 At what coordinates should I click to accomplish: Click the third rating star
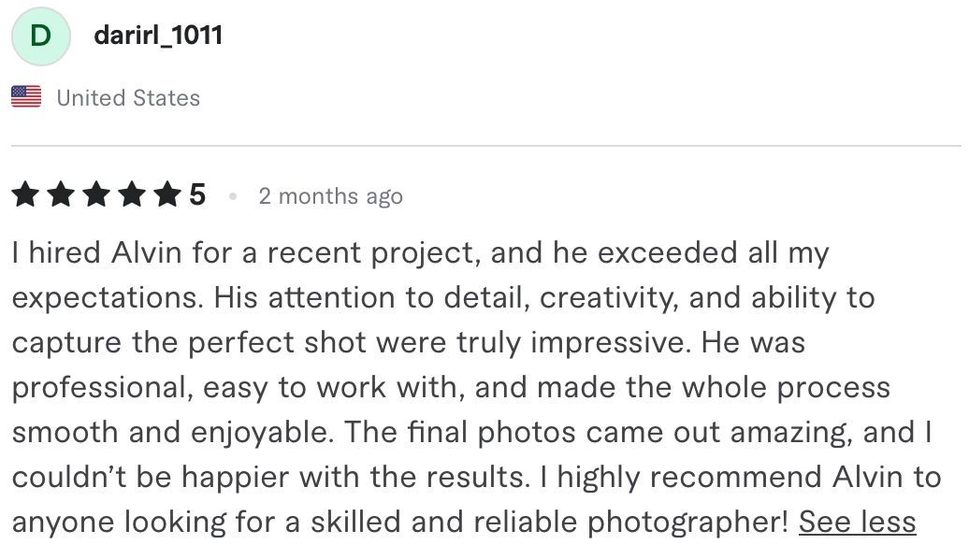click(96, 194)
